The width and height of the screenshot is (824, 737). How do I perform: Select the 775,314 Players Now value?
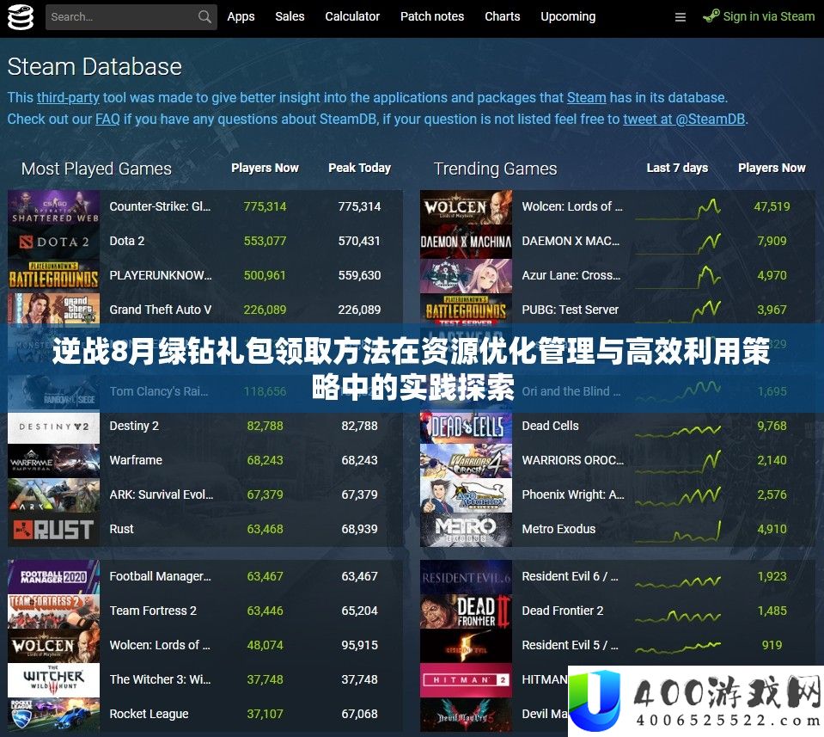pos(265,206)
